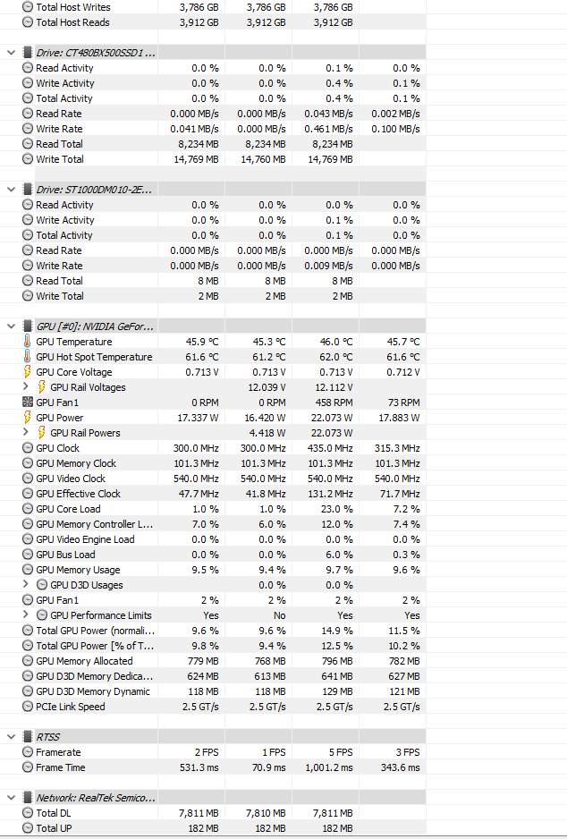The height and width of the screenshot is (839, 567).
Task: Click the CT480BX500SSD1 drive icon
Action: [27, 53]
